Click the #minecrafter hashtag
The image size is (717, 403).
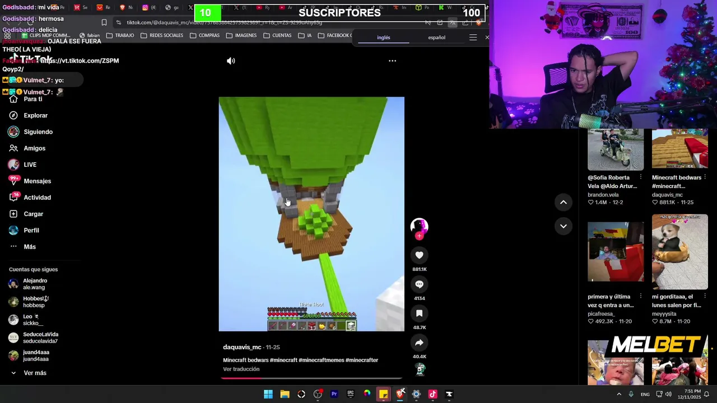[x=362, y=360]
